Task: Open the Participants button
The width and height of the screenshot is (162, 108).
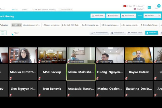Action: [x=128, y=16]
